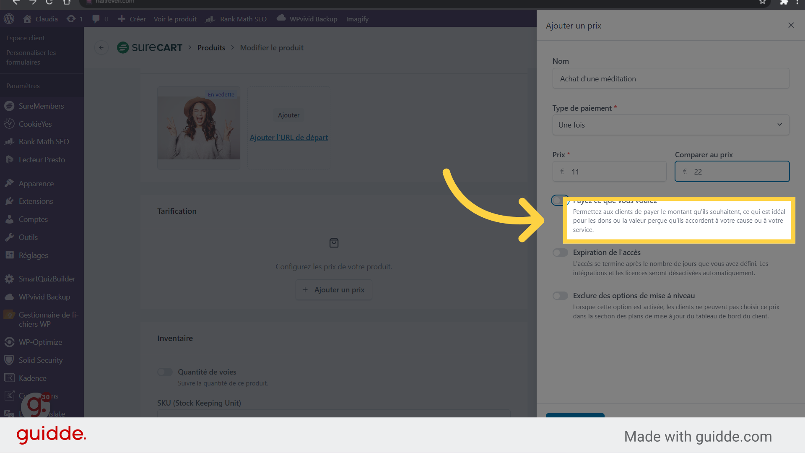The image size is (805, 453).
Task: Click the updates refresh icon
Action: tap(71, 19)
